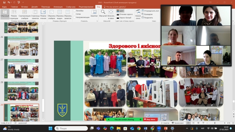Enable the Gridlines checkbox
The image size is (235, 132).
click(x=74, y=14)
